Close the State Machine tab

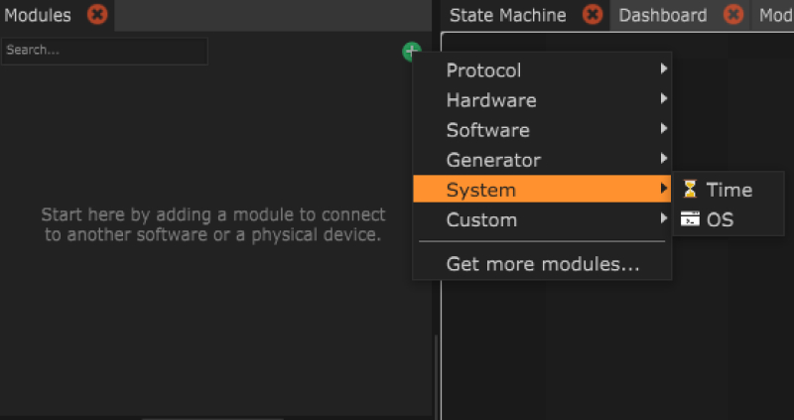coord(593,15)
